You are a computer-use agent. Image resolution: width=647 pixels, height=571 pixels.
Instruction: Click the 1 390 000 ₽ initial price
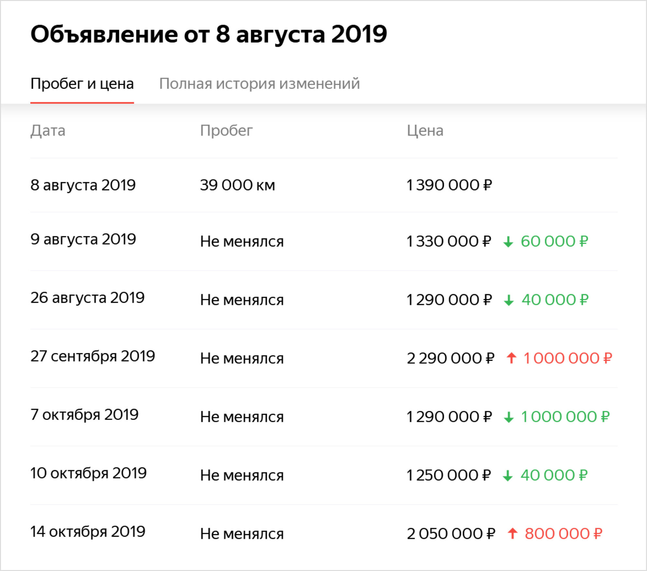pos(449,185)
